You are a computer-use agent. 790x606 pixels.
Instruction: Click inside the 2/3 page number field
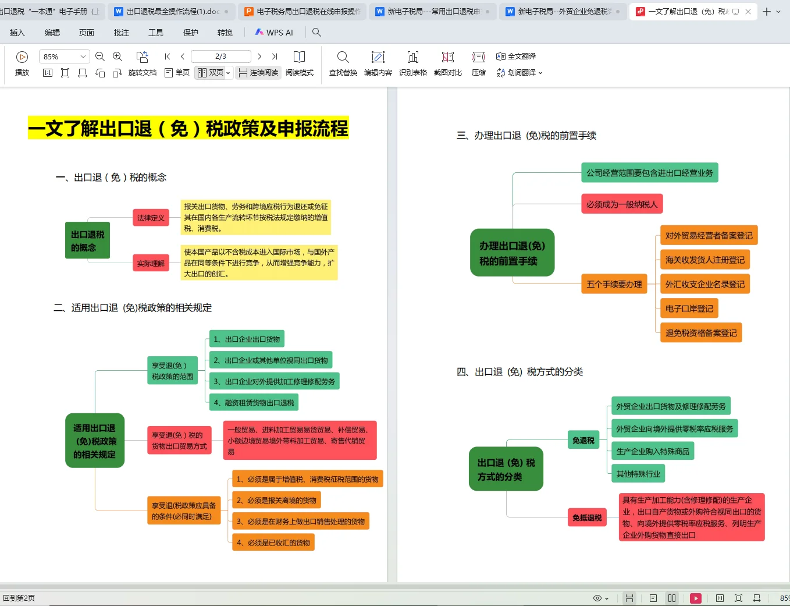220,56
